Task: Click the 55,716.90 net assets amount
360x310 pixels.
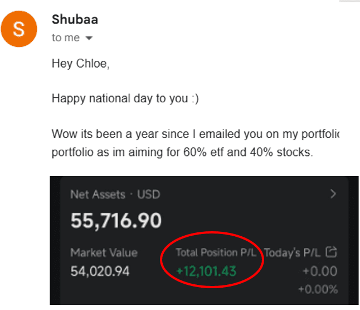Action: click(x=116, y=221)
